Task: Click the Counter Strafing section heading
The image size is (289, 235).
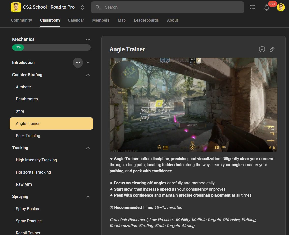Action: (x=27, y=75)
